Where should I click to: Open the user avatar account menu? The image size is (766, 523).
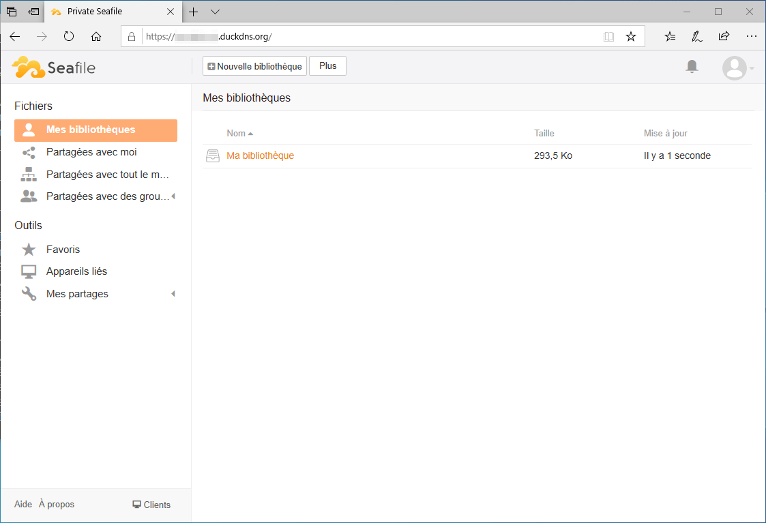pos(737,68)
